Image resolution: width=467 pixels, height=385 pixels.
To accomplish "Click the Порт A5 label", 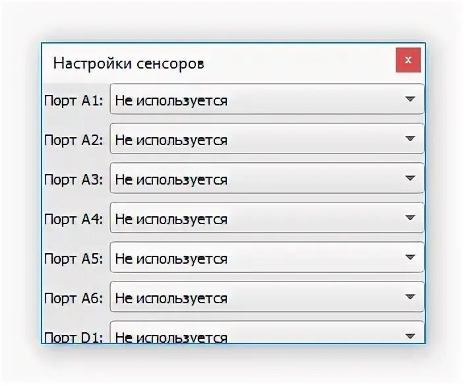I will [74, 259].
